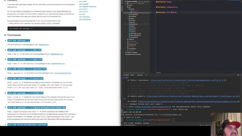Expand the public folder in project tree
The image size is (242, 136).
tap(126, 5)
